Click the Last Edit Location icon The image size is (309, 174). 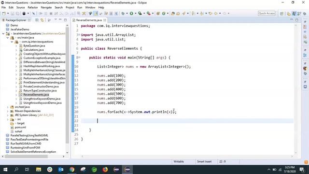[211, 14]
